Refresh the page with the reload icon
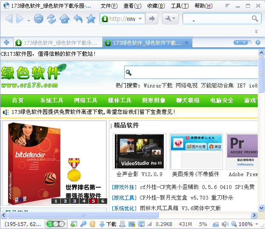265x229 pixels. pos(51,19)
